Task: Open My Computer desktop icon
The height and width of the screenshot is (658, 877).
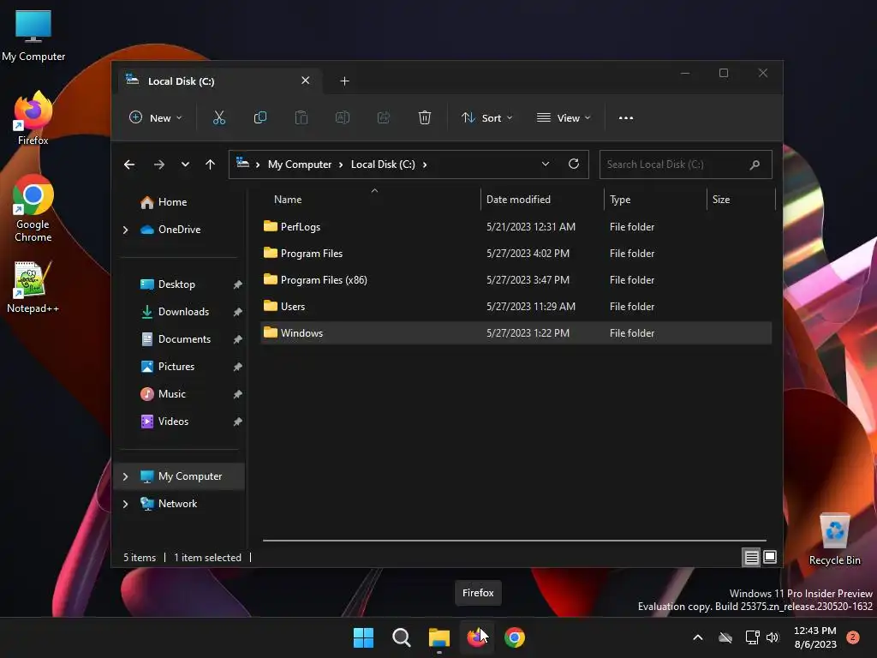Action: [33, 35]
